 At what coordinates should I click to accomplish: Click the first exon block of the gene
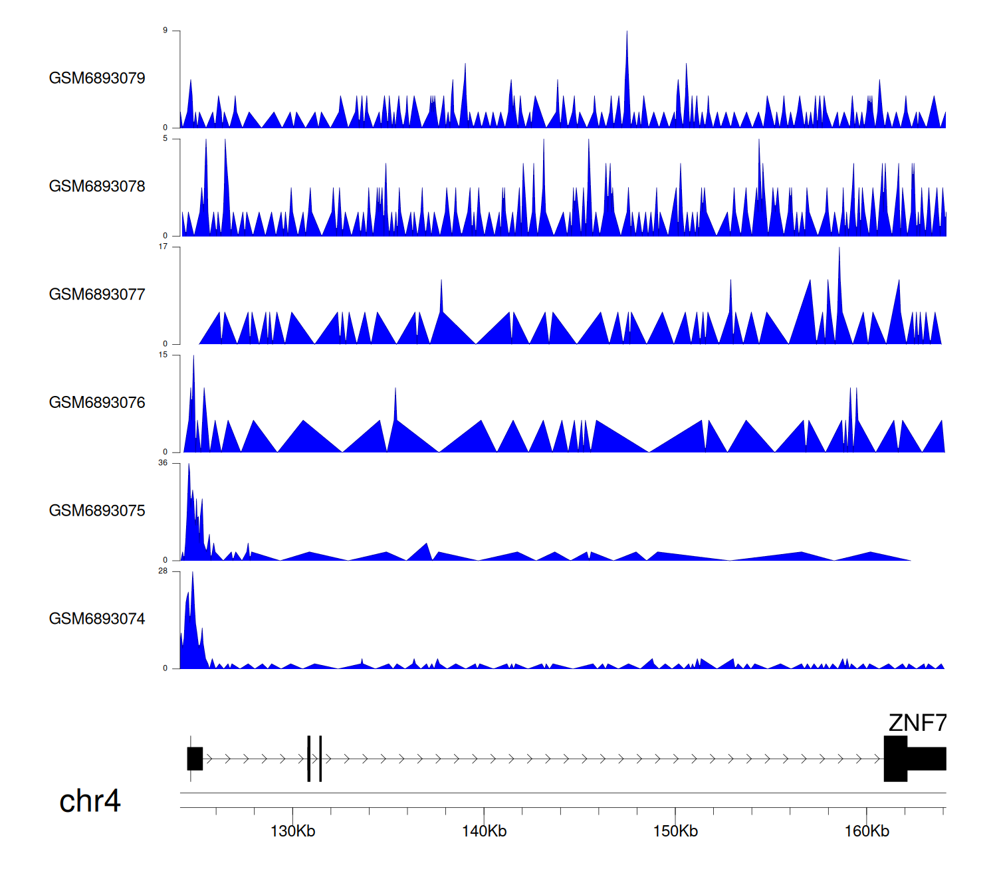click(195, 759)
